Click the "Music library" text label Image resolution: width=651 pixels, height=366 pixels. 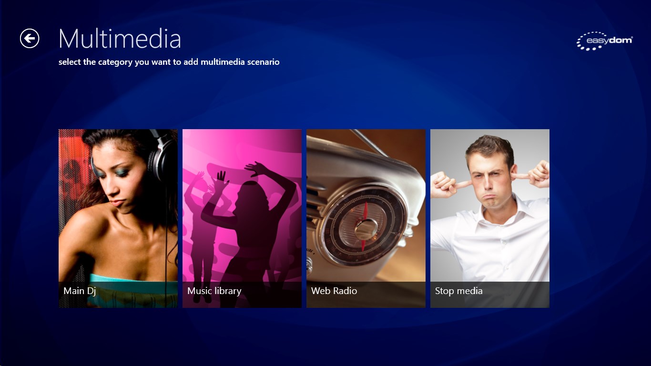[x=214, y=291]
